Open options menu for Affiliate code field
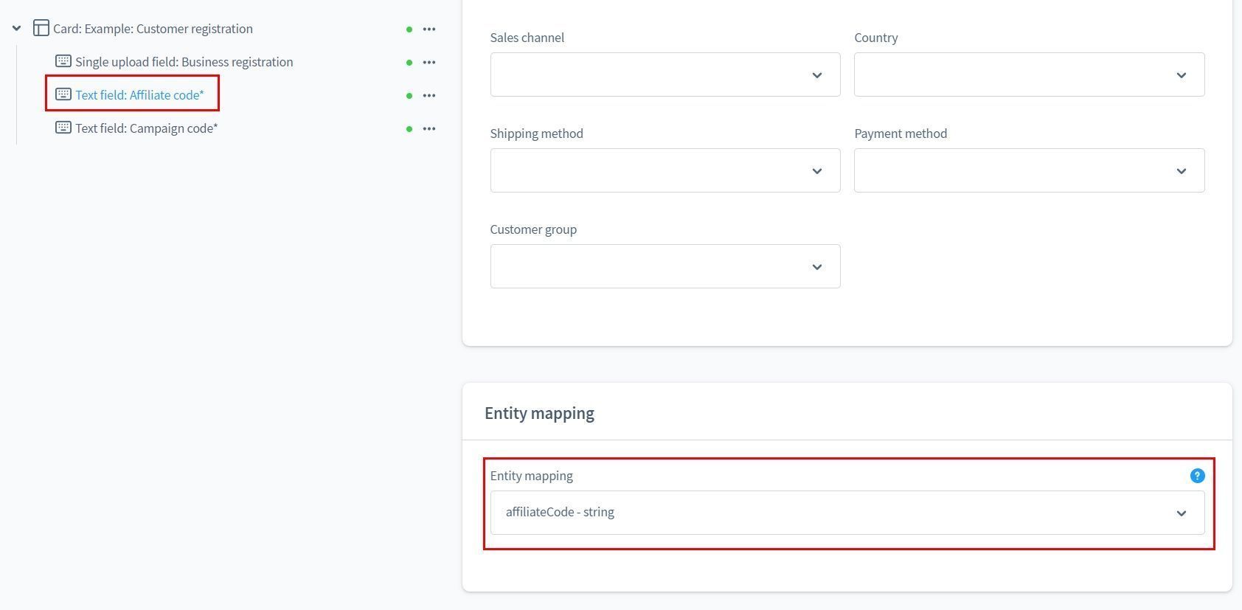This screenshot has height=610, width=1242. coord(429,96)
